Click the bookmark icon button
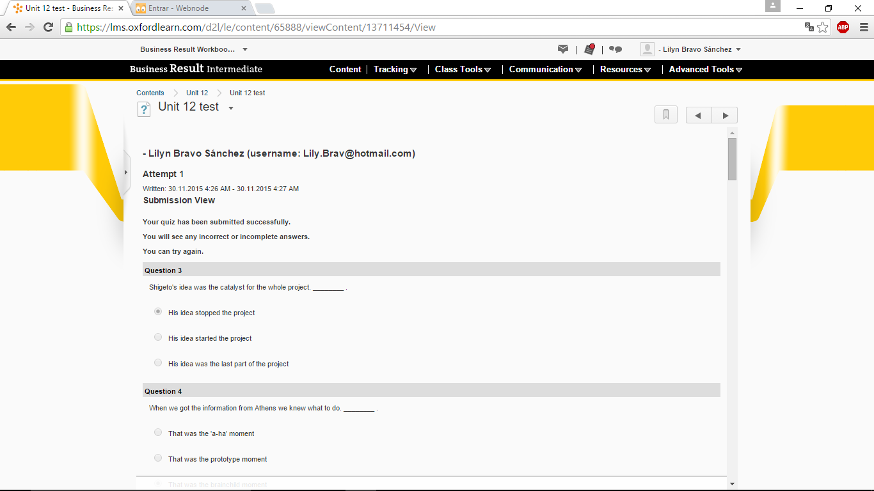The image size is (874, 491). (x=666, y=115)
